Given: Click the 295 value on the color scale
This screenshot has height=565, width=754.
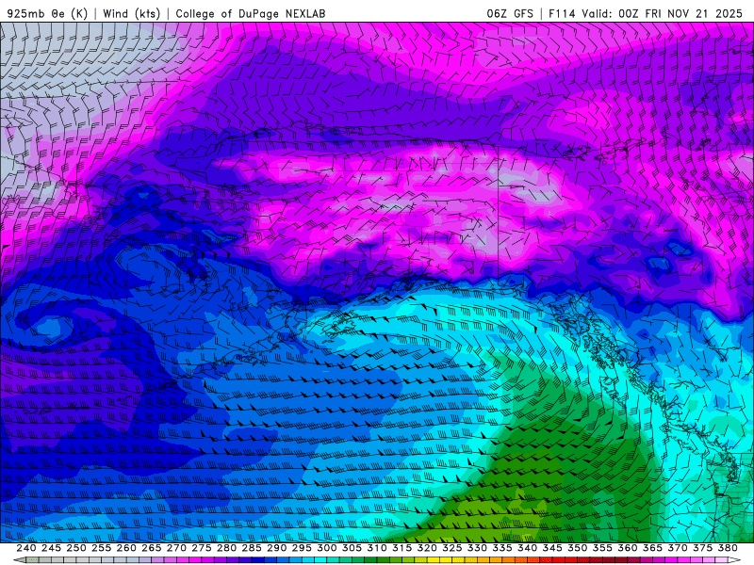Looking at the screenshot, I should (x=302, y=548).
